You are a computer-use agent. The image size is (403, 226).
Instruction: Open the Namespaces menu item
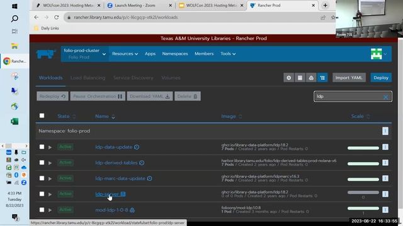click(175, 54)
